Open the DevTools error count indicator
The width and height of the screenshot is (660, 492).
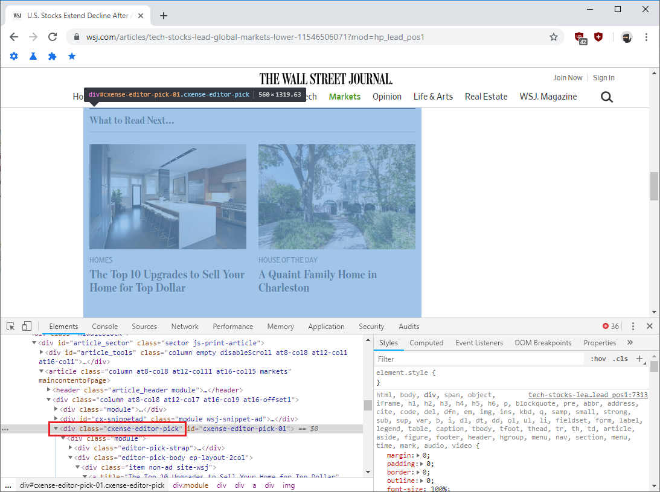(x=610, y=326)
